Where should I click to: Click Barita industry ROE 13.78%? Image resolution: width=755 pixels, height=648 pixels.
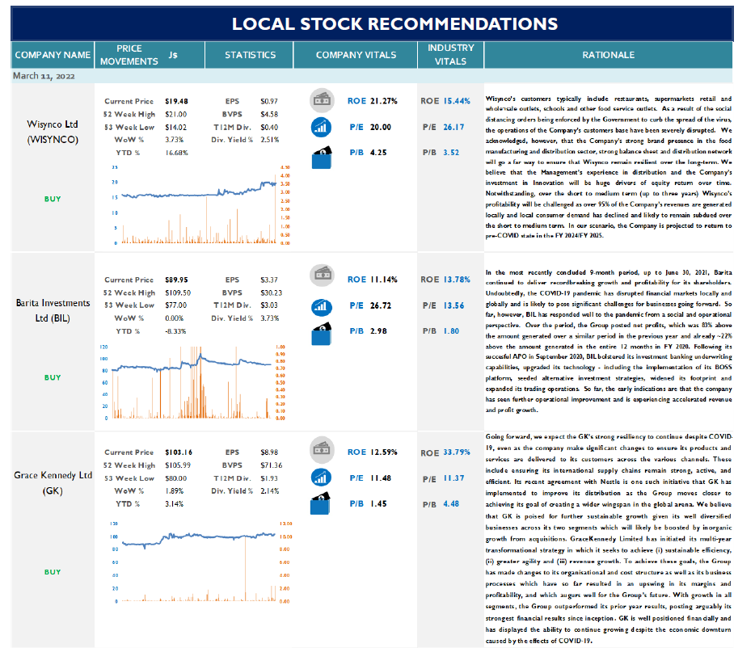[x=457, y=280]
